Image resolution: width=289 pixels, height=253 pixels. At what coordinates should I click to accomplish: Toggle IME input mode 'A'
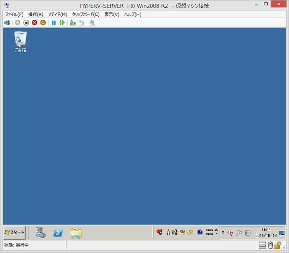(168, 232)
